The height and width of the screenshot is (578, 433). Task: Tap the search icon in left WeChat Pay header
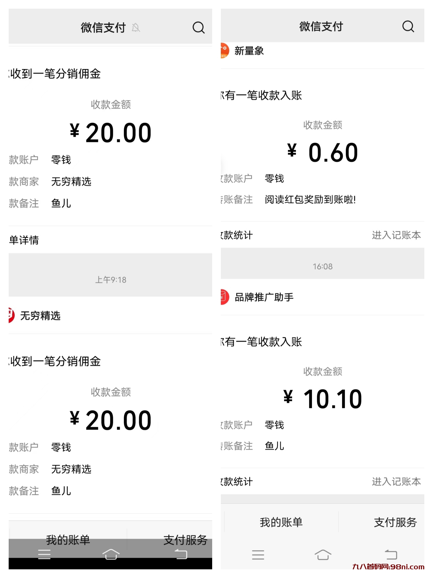click(199, 28)
